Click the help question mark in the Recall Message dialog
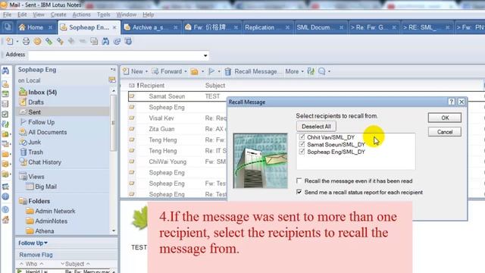Viewport: 485px width, 273px height. pos(452,102)
